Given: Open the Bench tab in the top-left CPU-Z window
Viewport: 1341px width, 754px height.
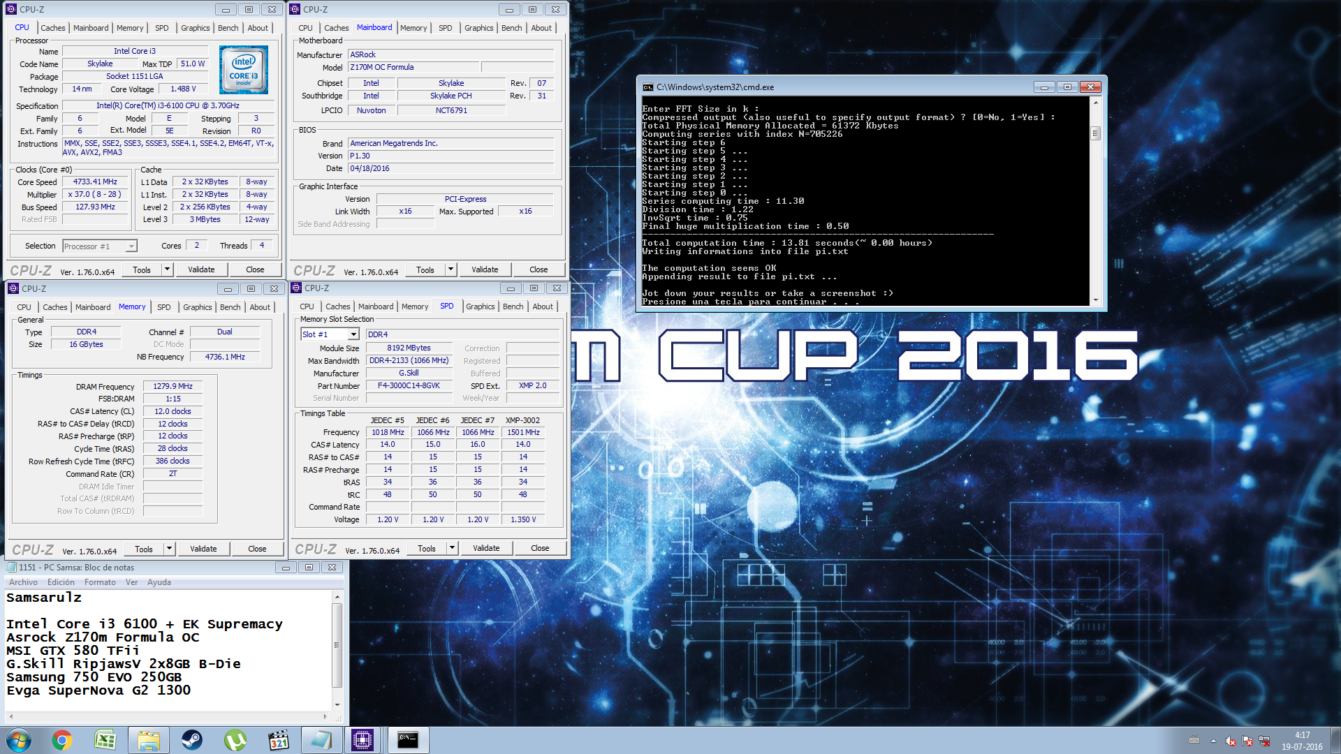Looking at the screenshot, I should pyautogui.click(x=228, y=28).
